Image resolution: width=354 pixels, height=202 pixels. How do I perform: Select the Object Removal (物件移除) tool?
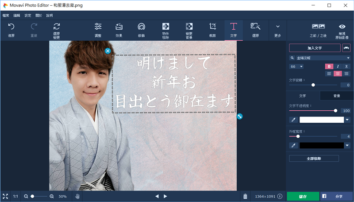pyautogui.click(x=165, y=31)
